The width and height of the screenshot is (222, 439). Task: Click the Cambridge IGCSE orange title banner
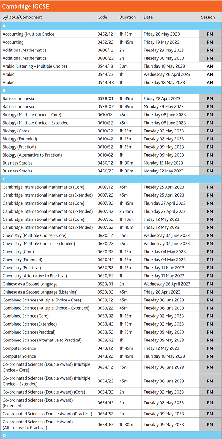(111, 6)
